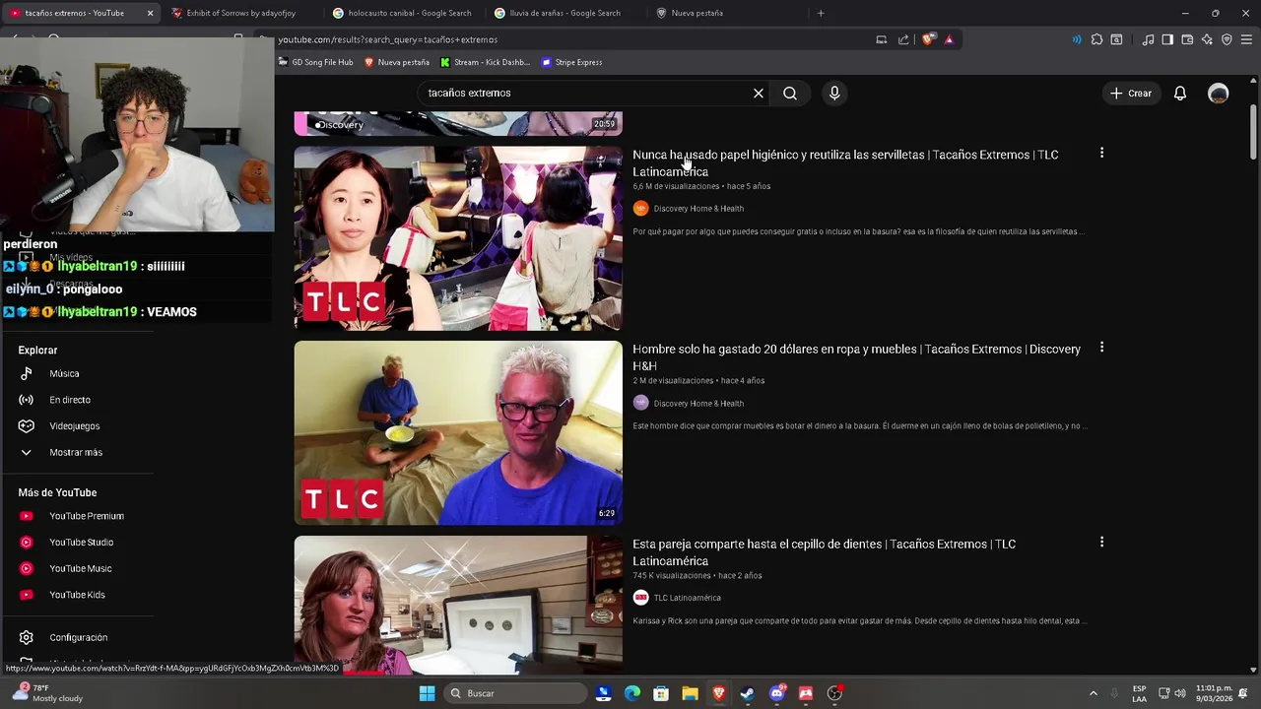Open Windows Start menu

coord(427,693)
